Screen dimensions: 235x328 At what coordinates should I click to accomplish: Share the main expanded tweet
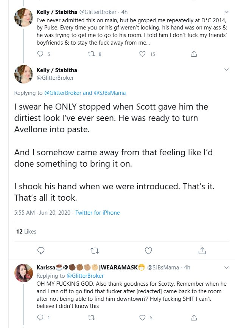(202, 250)
